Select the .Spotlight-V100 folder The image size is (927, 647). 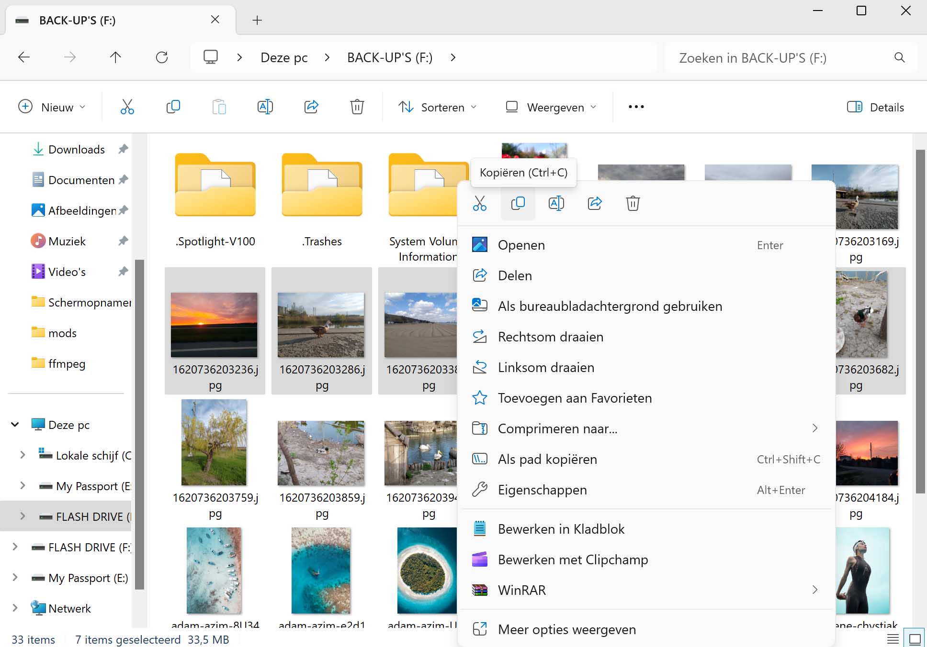tap(215, 201)
